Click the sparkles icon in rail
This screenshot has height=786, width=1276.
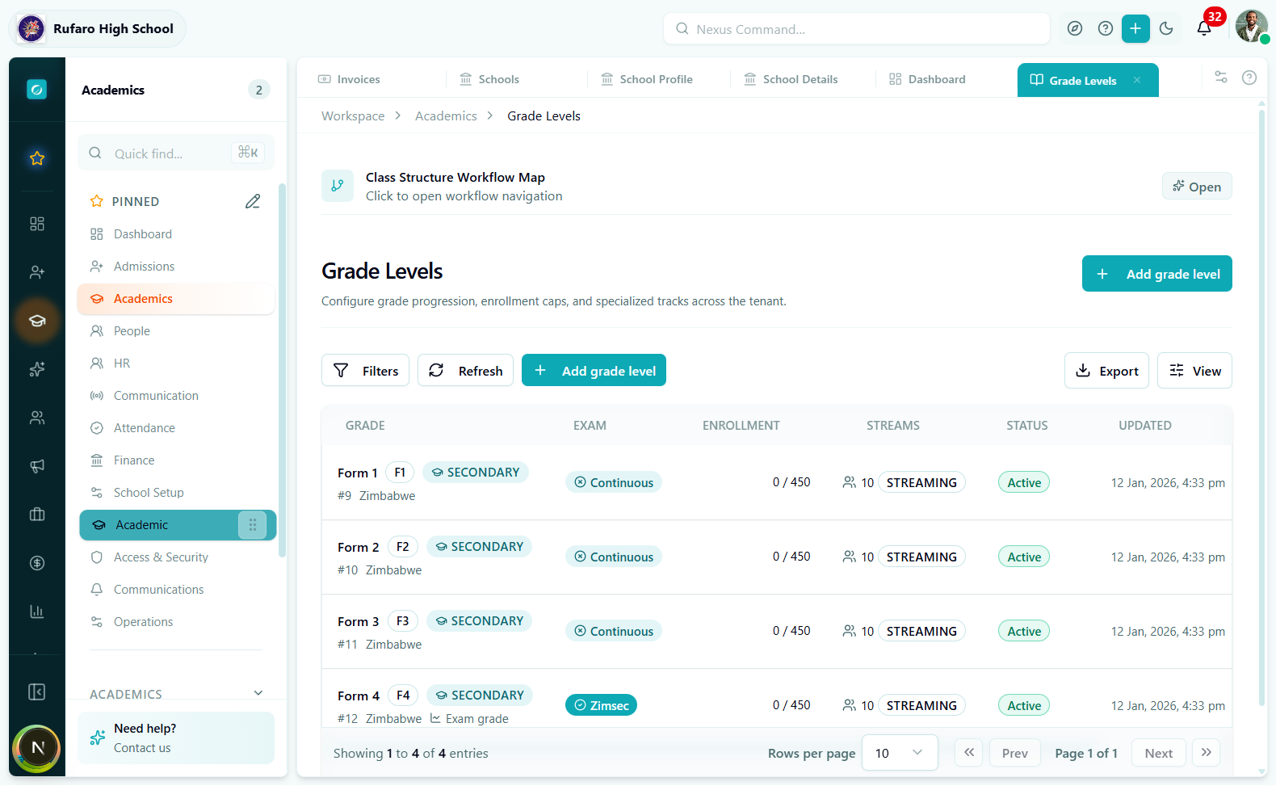pos(37,369)
